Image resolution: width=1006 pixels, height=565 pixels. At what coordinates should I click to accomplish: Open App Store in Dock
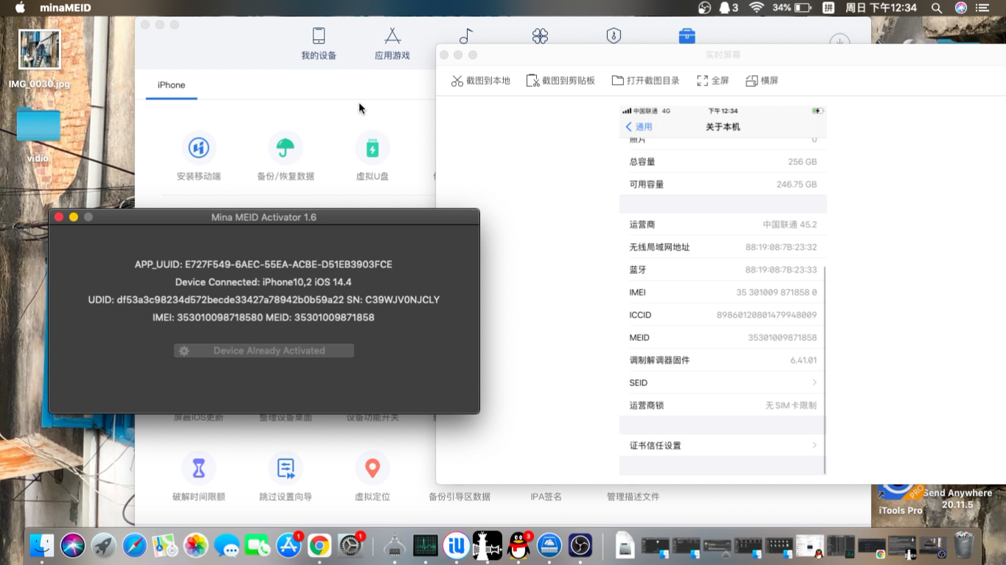point(288,546)
